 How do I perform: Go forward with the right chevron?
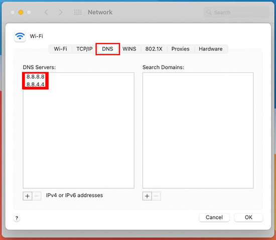click(x=61, y=12)
